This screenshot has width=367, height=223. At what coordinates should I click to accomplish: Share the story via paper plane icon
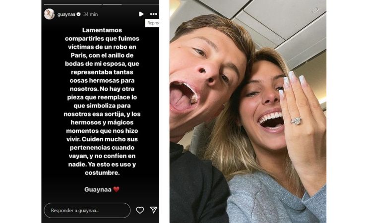point(154,210)
